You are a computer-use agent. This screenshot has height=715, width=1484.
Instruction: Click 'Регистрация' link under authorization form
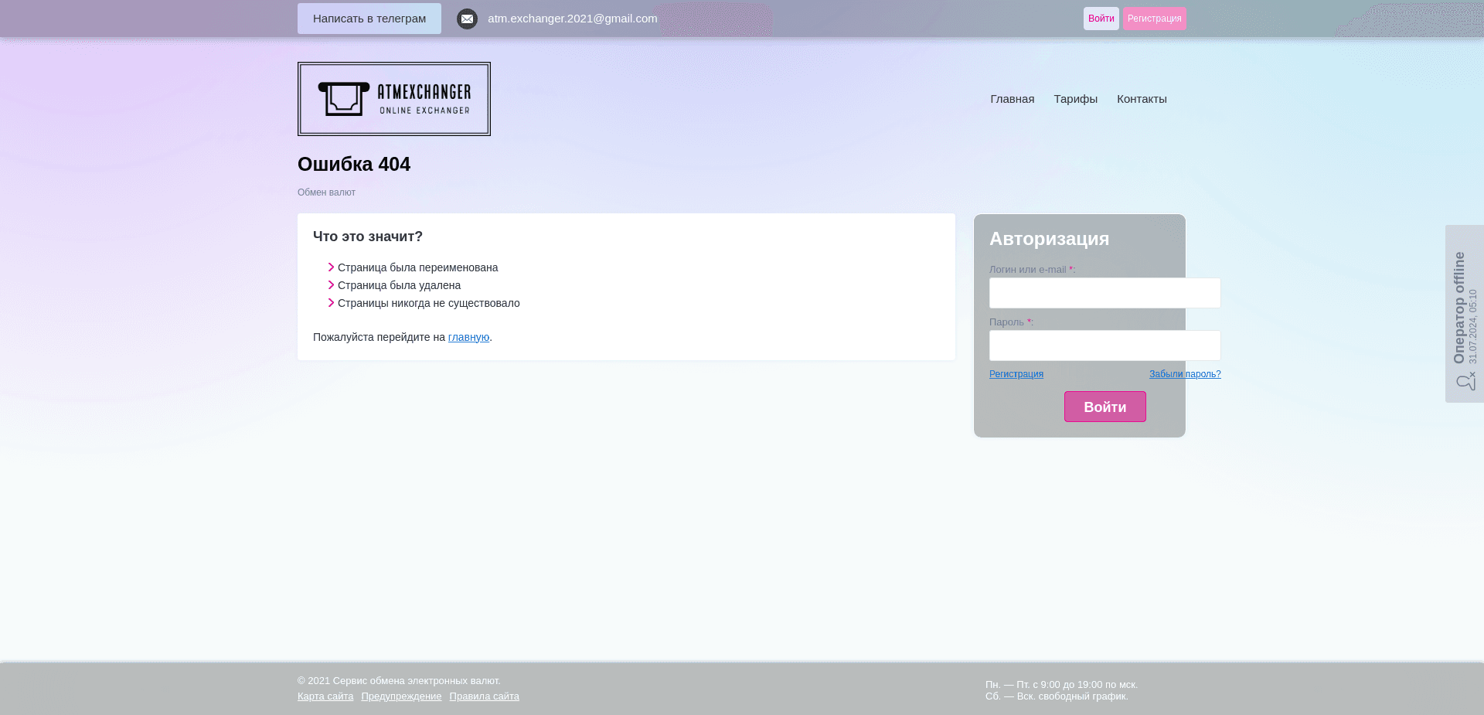pos(1016,373)
